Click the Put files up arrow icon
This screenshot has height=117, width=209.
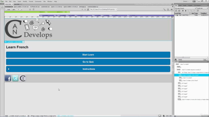pos(186,11)
